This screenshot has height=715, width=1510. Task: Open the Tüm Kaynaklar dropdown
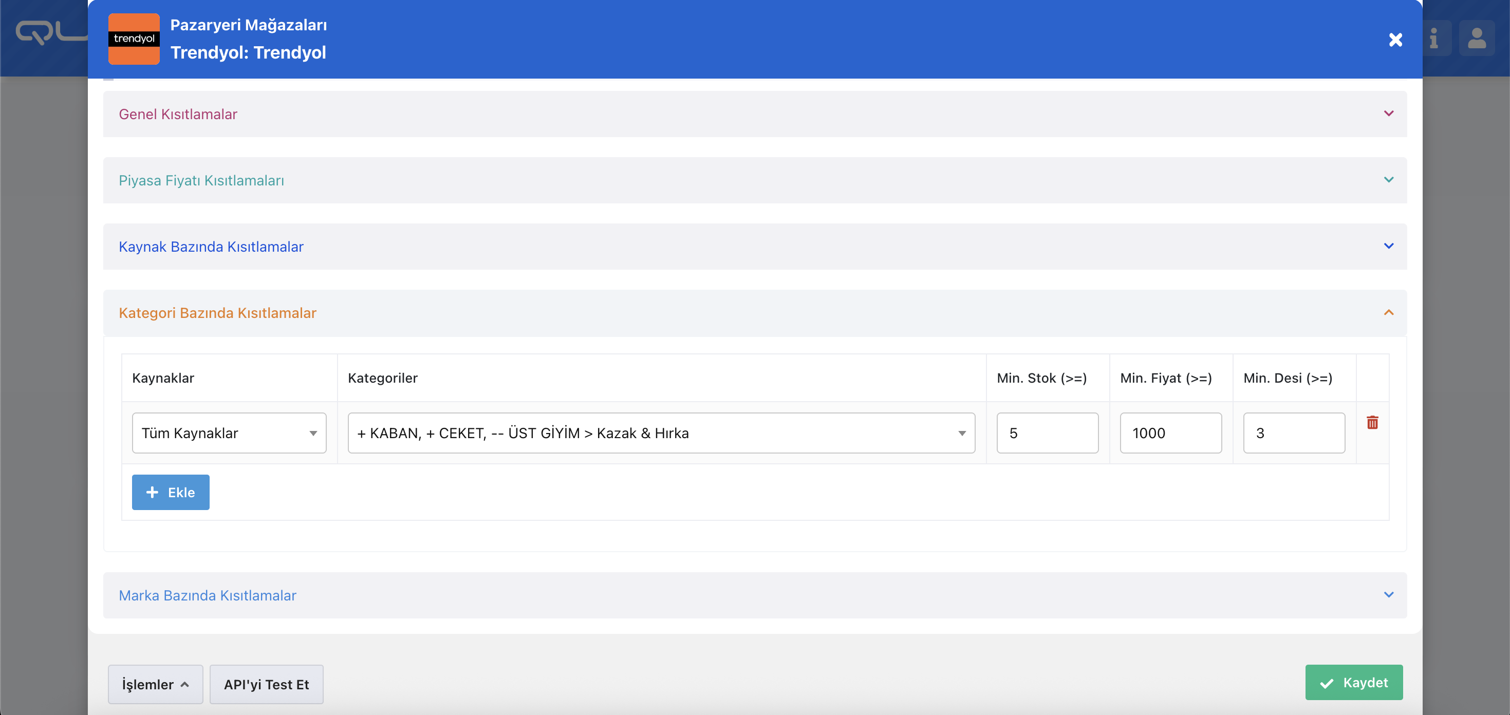(x=229, y=432)
